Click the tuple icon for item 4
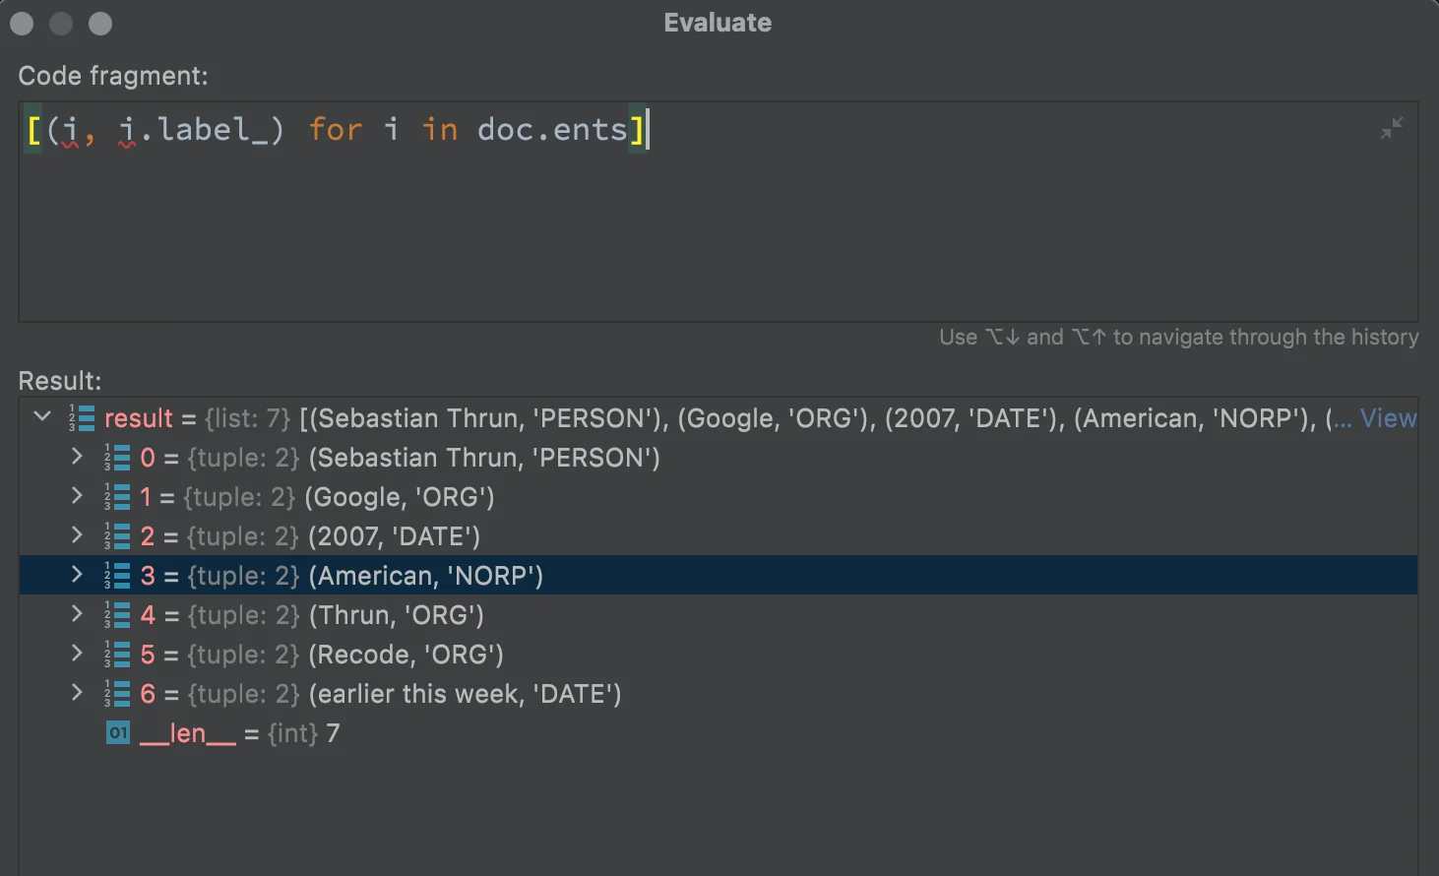Image resolution: width=1439 pixels, height=876 pixels. (117, 615)
